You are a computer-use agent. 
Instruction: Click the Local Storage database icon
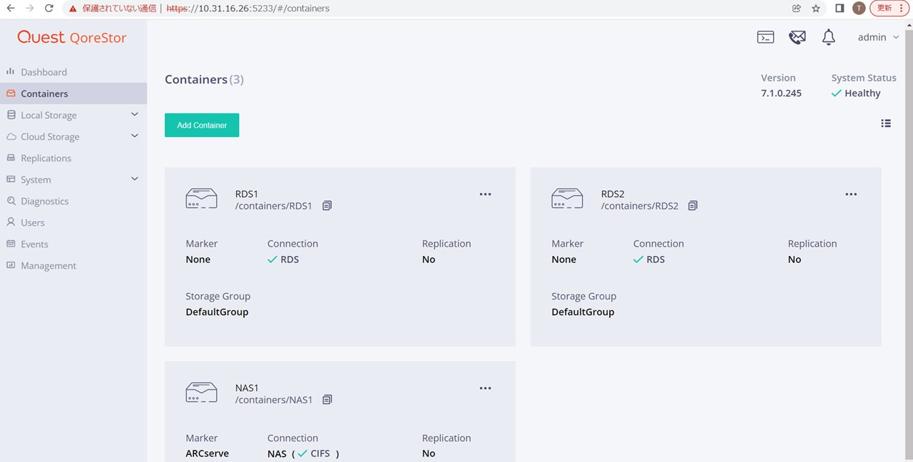click(11, 115)
